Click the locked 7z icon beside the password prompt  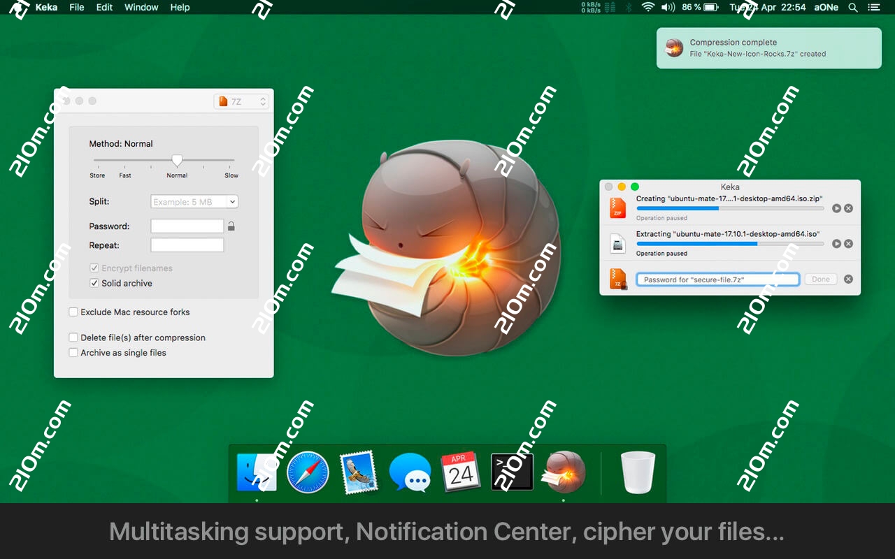[617, 279]
